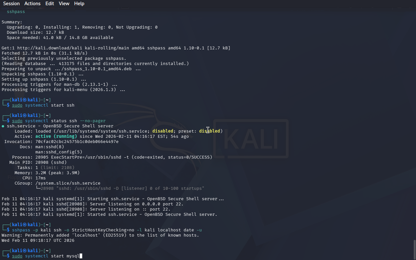This screenshot has width=416, height=260.
Task: Click the green 'active (running)' status text
Action: click(56, 136)
